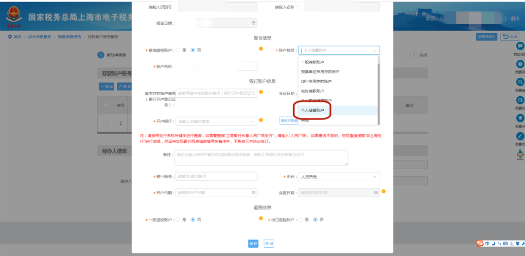Go to 制度信息报告 breadcrumb link
Screen dimensions: 525x256
(x=70, y=37)
